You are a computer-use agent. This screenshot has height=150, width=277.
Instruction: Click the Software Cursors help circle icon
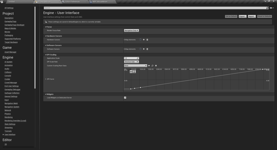pos(140,49)
